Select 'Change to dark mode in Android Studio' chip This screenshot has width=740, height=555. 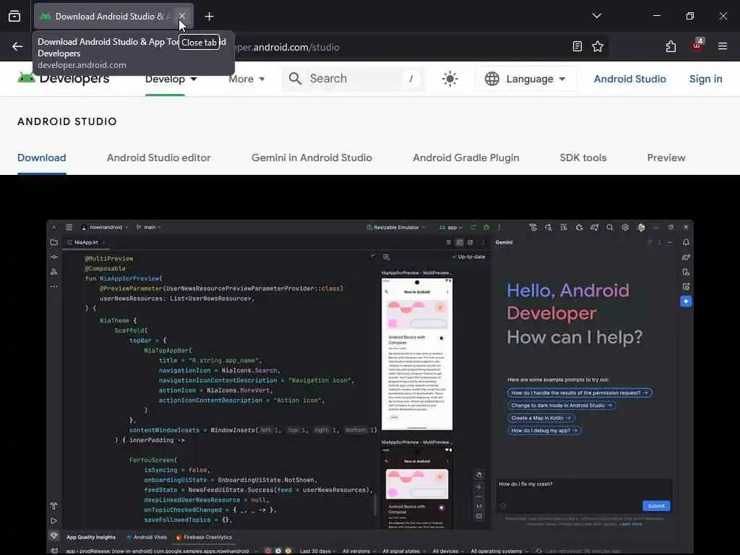[x=562, y=405]
